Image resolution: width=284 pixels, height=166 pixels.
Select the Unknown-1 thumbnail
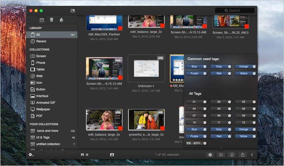pyautogui.click(x=146, y=68)
